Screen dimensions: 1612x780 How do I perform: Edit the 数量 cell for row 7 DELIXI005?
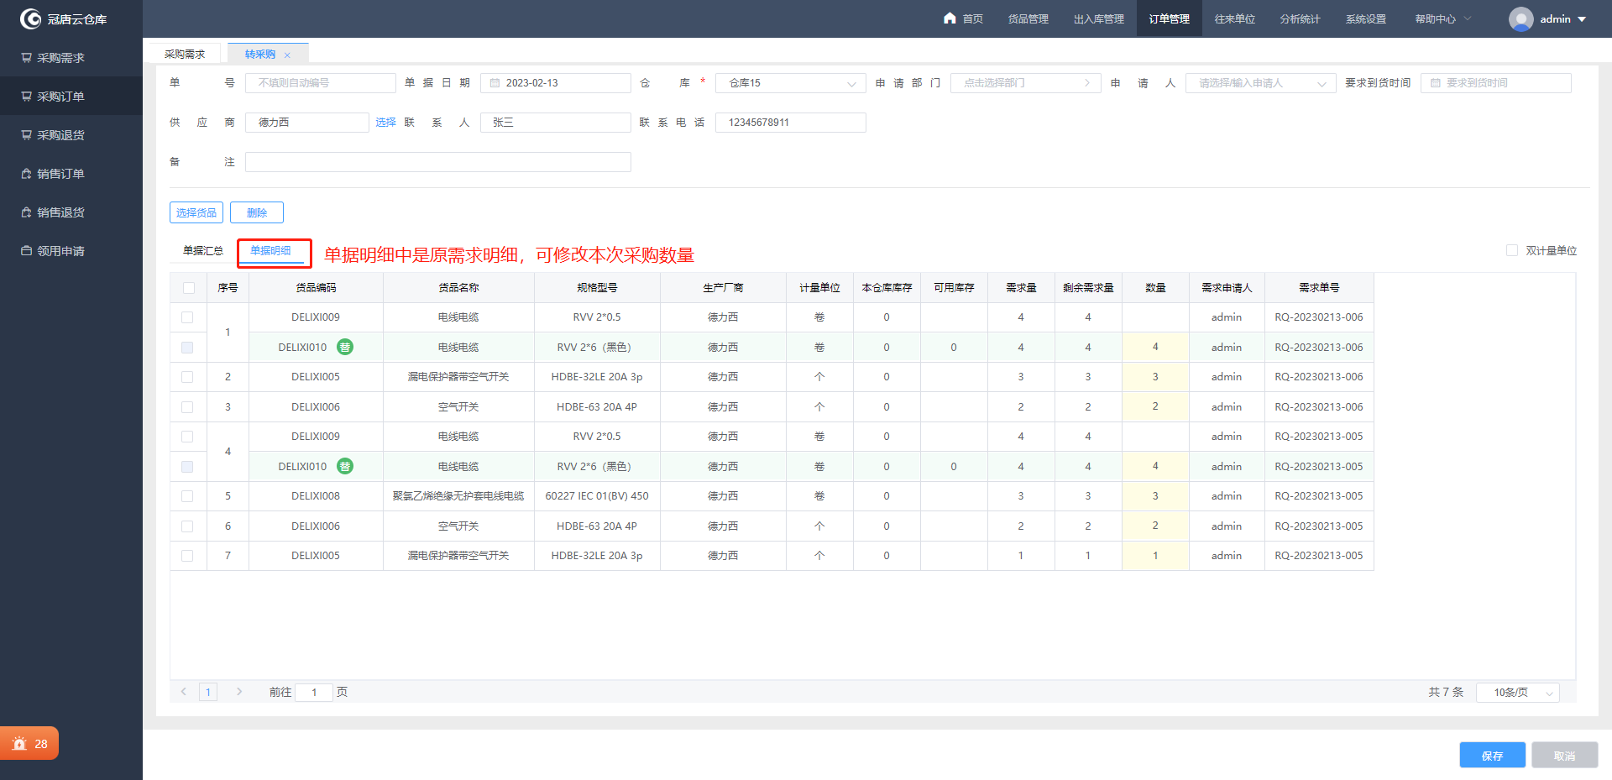tap(1155, 556)
